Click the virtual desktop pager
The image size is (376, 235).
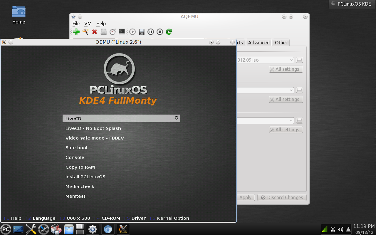click(x=80, y=229)
